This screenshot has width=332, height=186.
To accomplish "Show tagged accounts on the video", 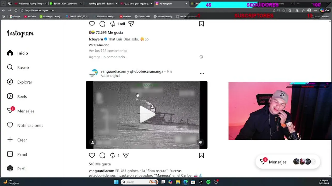I will [x=93, y=142].
